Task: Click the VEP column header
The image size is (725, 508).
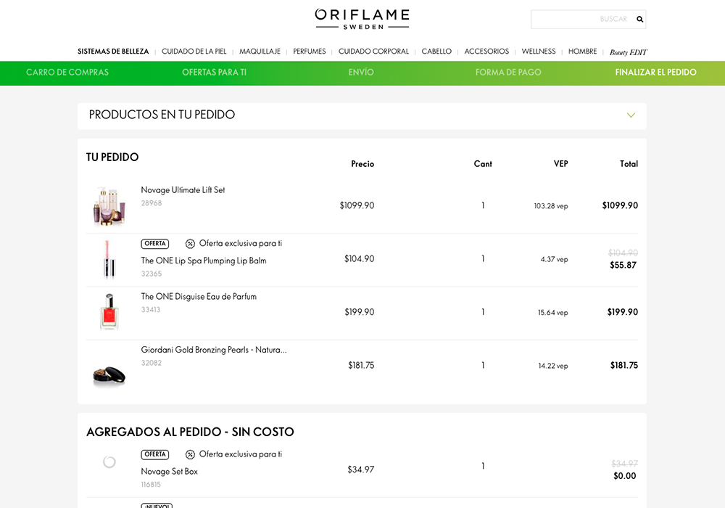Action: (x=561, y=164)
